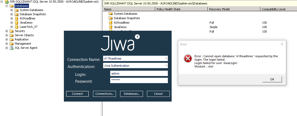Screen dimensions: 297x116
Task: Click the Connect button
Action: (x=78, y=94)
